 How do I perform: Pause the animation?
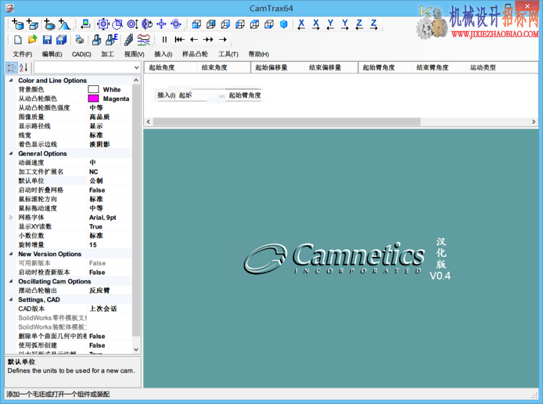tap(165, 40)
